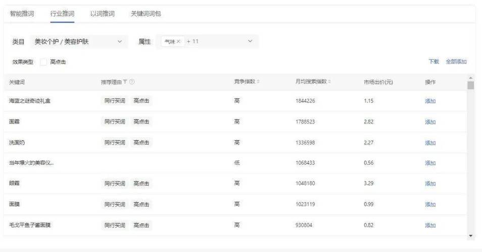Click keyword text 洗面奶
Screen dimensions: 482x252
(x=17, y=143)
